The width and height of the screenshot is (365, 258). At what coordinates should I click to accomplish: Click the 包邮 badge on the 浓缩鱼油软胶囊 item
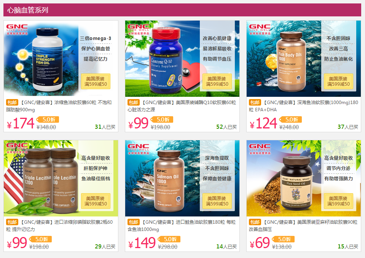(12, 102)
